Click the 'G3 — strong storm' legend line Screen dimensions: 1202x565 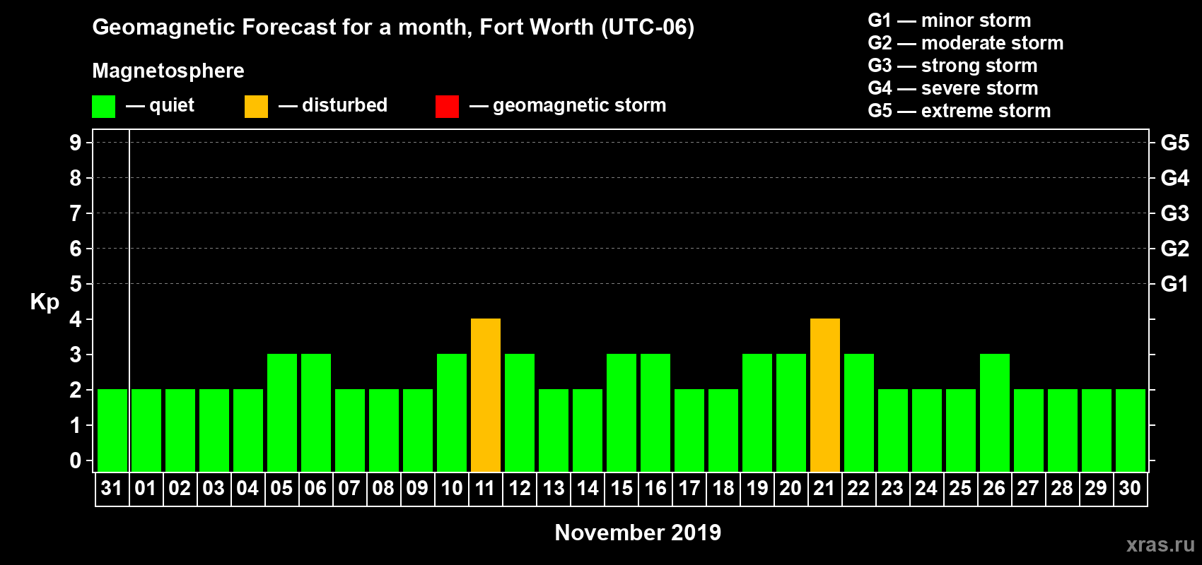coord(952,66)
